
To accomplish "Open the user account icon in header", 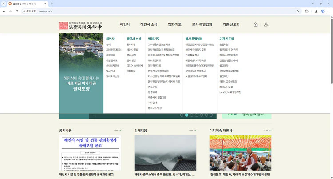I will click(266, 24).
